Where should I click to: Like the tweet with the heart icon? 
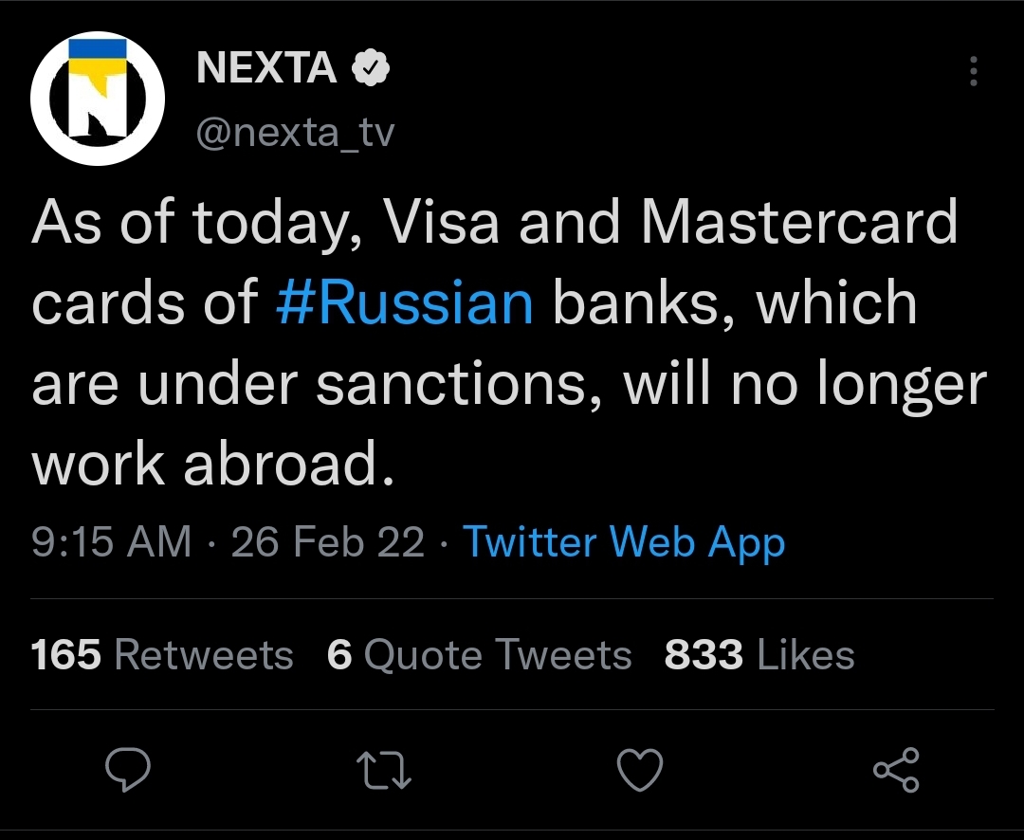pos(640,769)
